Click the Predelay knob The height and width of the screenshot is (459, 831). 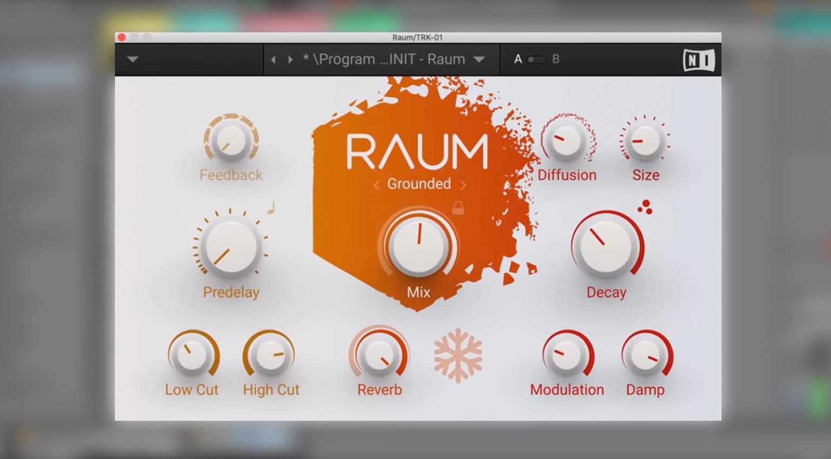click(x=231, y=246)
